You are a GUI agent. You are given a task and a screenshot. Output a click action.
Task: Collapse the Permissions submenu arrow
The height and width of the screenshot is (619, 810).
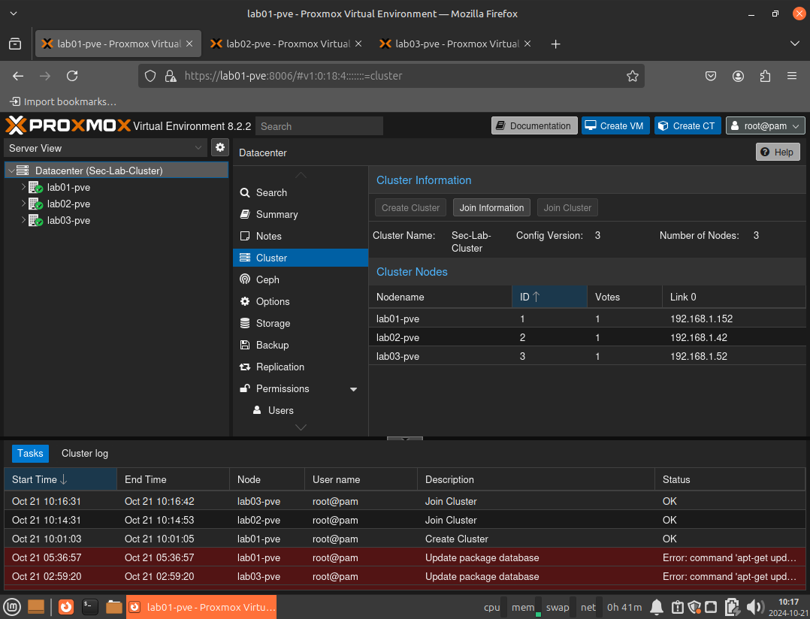pyautogui.click(x=353, y=388)
